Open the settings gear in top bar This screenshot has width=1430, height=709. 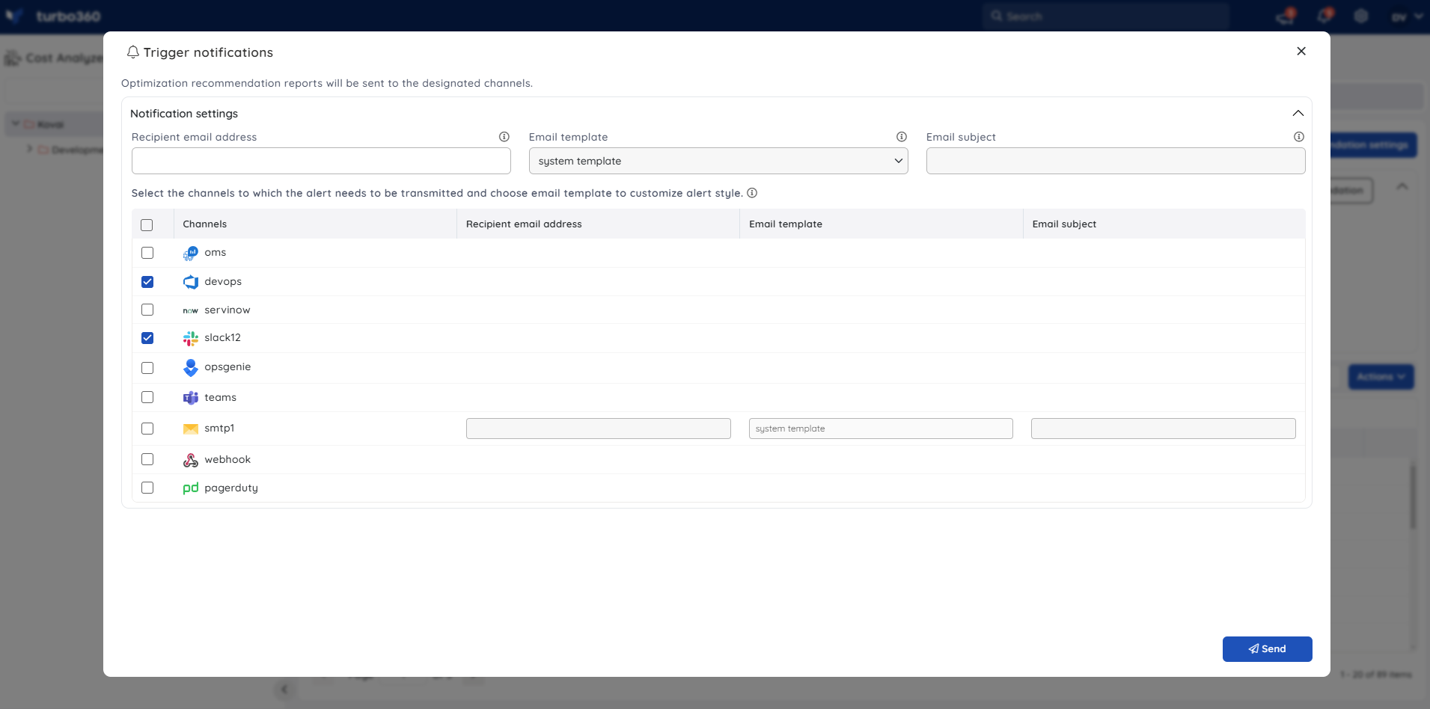tap(1361, 16)
